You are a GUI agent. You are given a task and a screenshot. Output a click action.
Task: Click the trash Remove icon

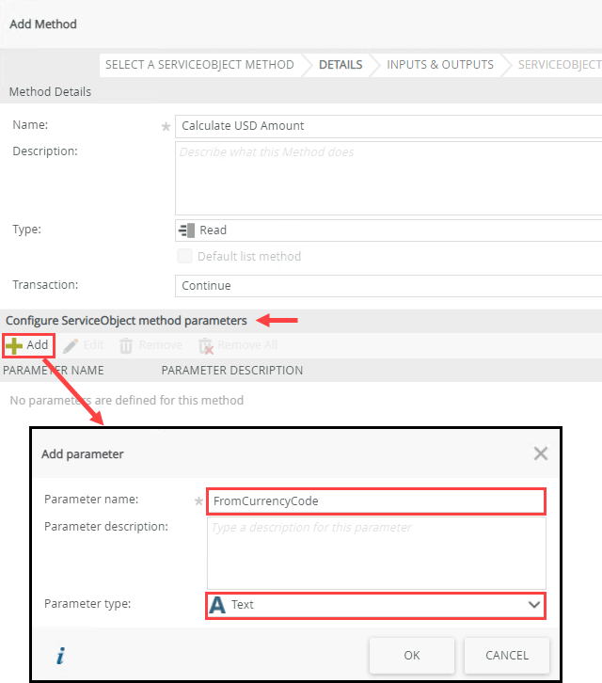(126, 346)
